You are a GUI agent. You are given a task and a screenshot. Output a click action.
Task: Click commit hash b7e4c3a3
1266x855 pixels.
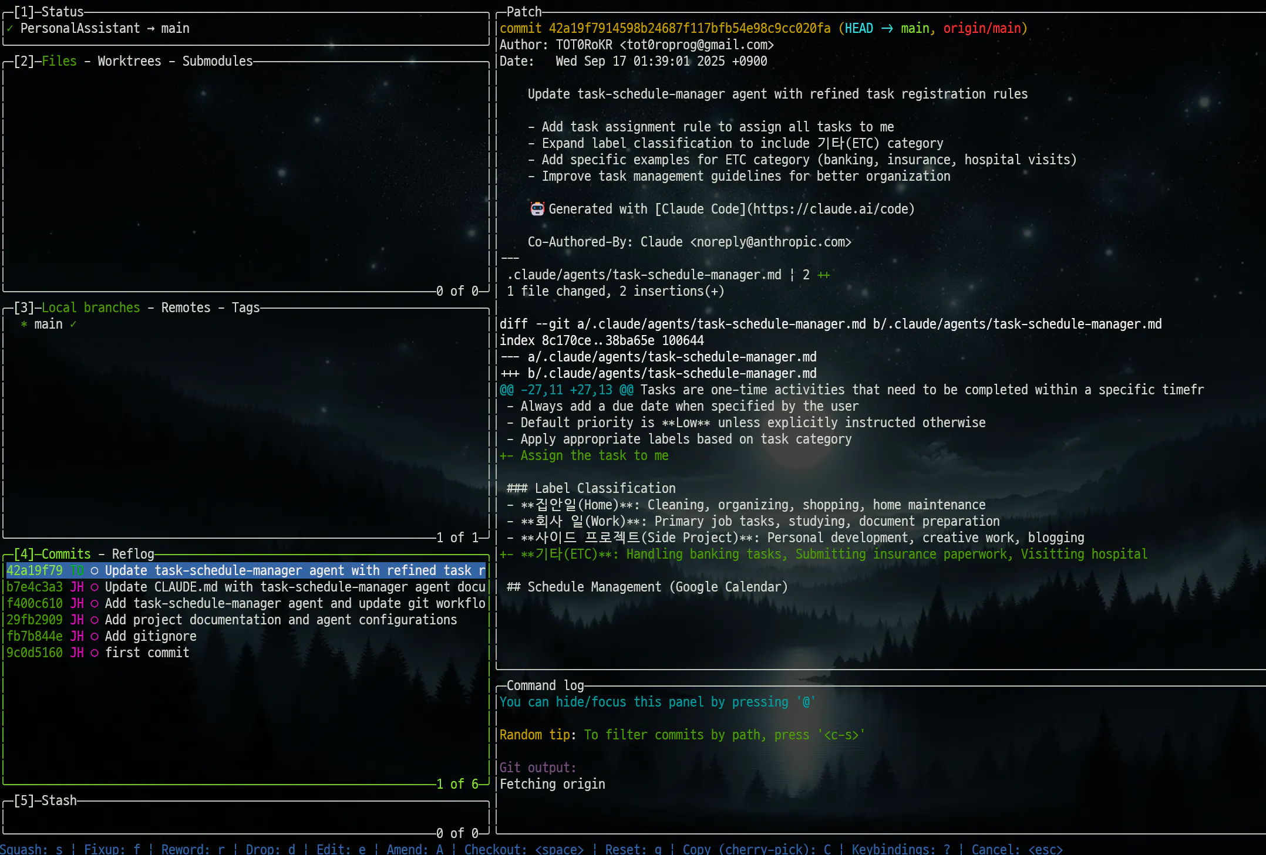(35, 587)
